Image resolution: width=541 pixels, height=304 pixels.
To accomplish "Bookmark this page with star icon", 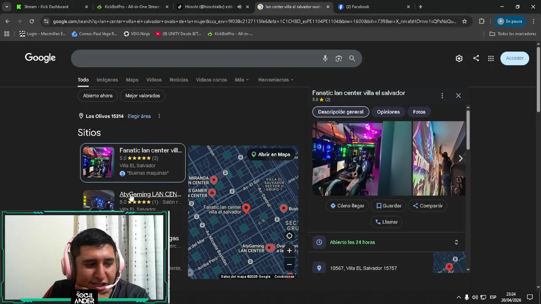I will 464,21.
